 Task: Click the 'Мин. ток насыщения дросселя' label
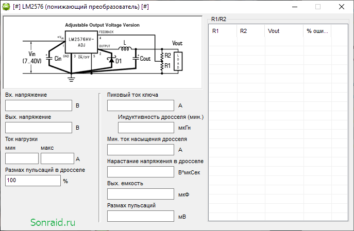coord(147,139)
